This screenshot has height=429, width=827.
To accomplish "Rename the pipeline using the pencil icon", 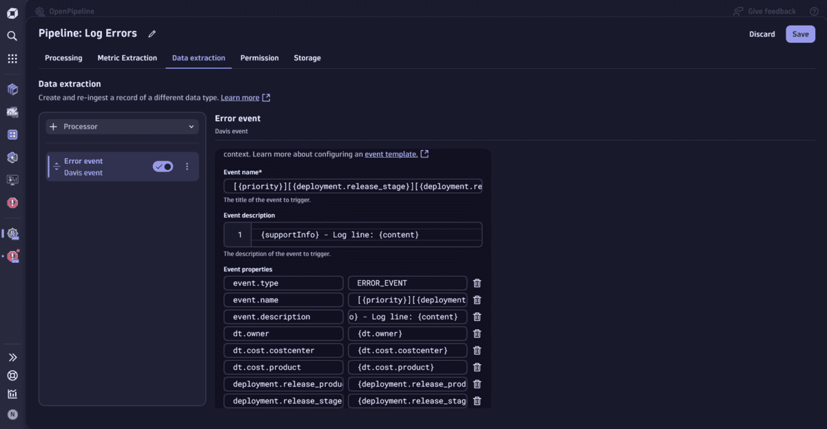I will [x=152, y=33].
